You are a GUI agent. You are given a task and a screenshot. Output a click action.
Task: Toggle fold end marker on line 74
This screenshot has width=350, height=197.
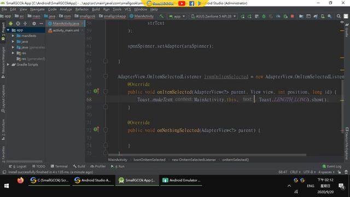[x=106, y=145]
